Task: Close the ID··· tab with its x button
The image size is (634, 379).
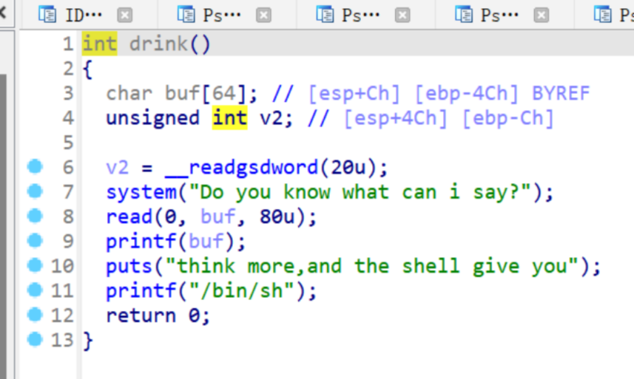Action: coord(125,15)
